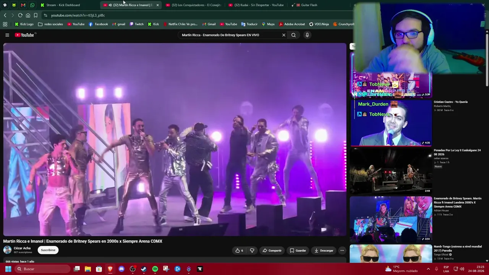Run the search with the magnifier button
The image size is (489, 275).
click(x=293, y=35)
